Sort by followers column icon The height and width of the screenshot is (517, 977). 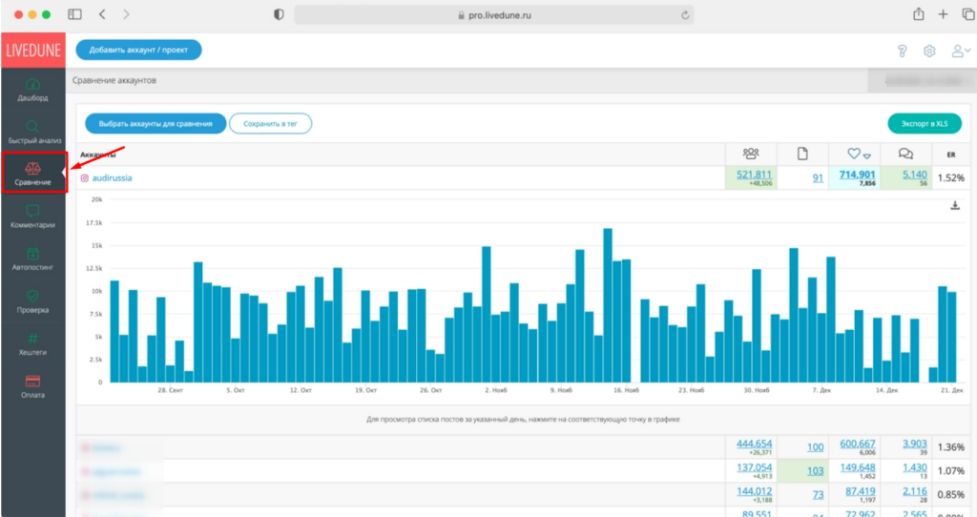[751, 154]
